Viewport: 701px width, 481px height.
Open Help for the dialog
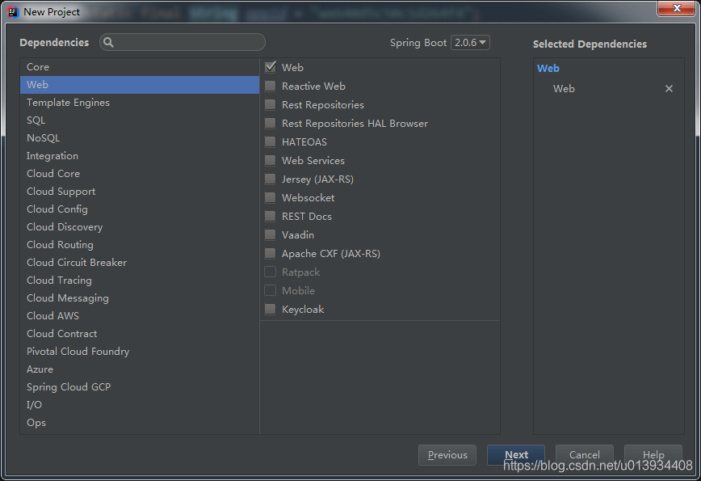click(x=653, y=454)
